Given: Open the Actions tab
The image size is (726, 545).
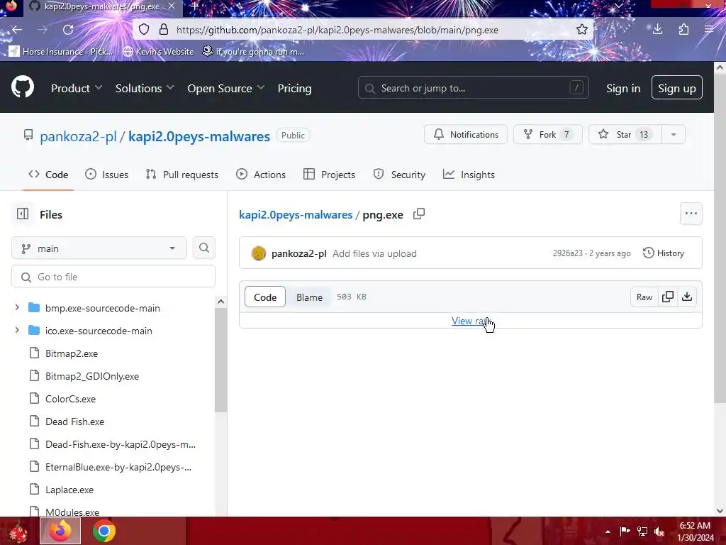Looking at the screenshot, I should (x=261, y=175).
